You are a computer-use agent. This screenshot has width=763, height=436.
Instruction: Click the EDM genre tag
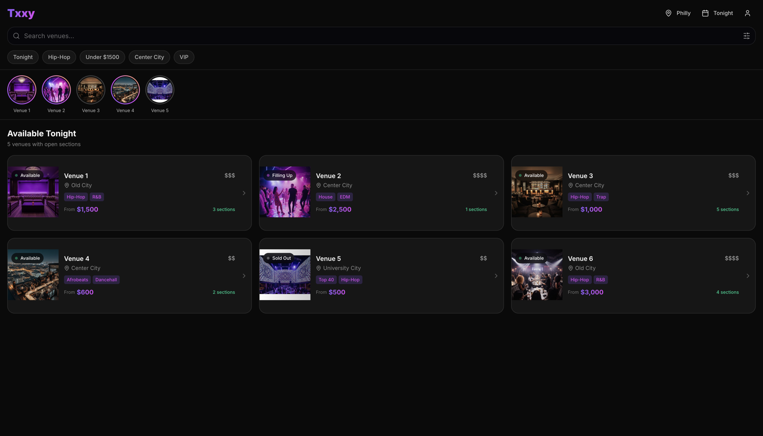click(x=345, y=197)
